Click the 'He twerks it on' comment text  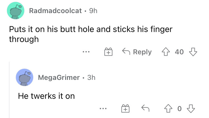point(46,96)
